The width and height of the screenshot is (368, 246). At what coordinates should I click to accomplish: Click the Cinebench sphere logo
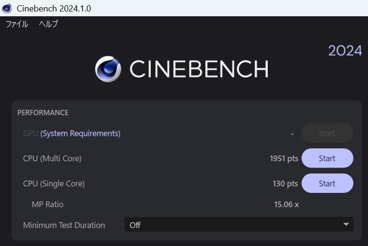tap(108, 69)
